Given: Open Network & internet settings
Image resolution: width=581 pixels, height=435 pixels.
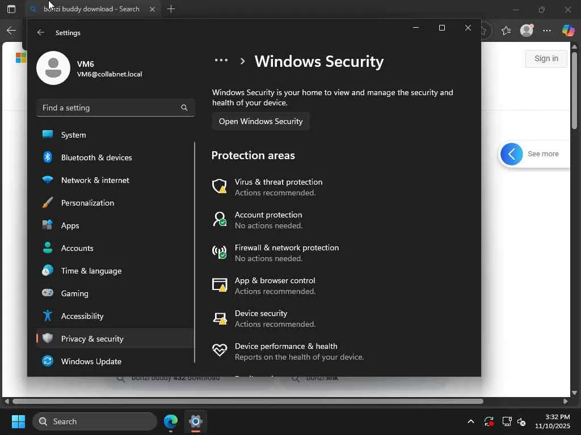Looking at the screenshot, I should click(x=115, y=180).
